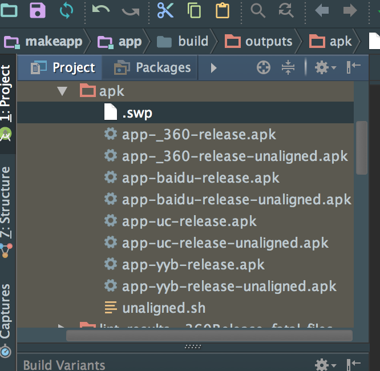Toggle the Structure tool window sidebar button
The image size is (380, 371).
tap(6, 203)
